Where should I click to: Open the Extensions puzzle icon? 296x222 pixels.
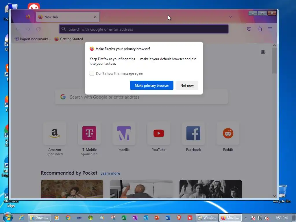coord(260,29)
